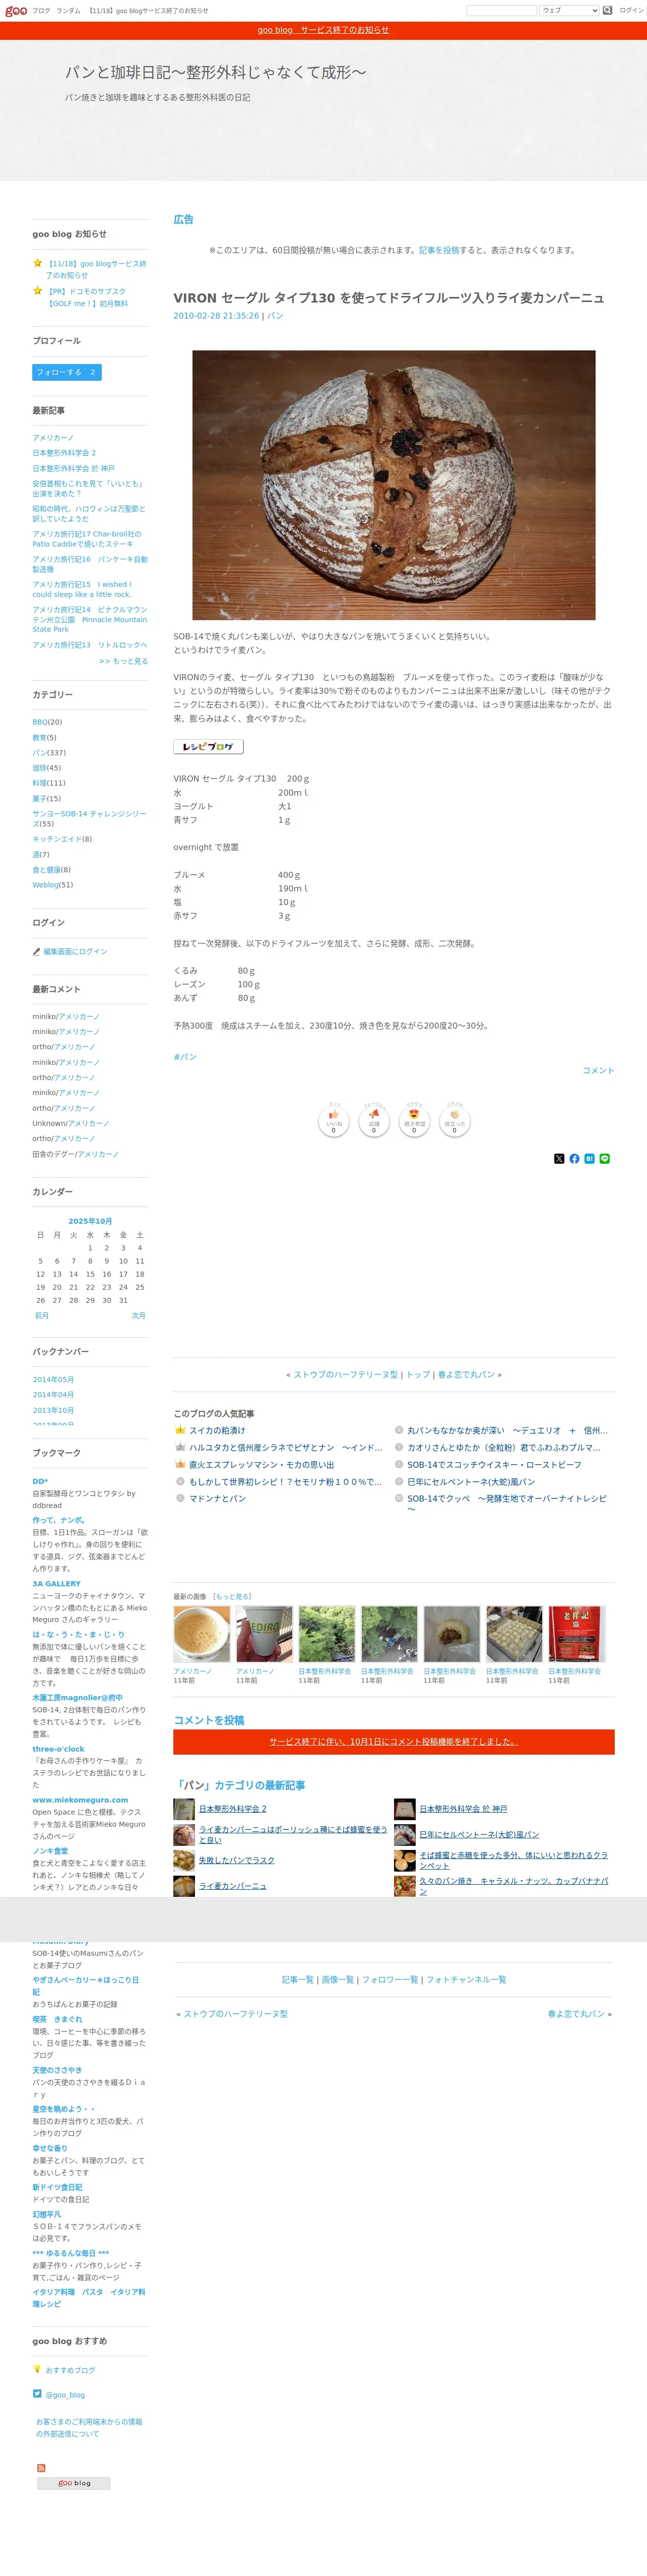Open the おすすめブログ link with the bulb icon
The height and width of the screenshot is (2576, 647).
pos(70,2370)
